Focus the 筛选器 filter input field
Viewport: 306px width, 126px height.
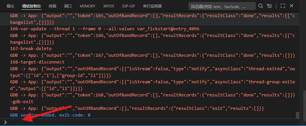click(x=222, y=6)
